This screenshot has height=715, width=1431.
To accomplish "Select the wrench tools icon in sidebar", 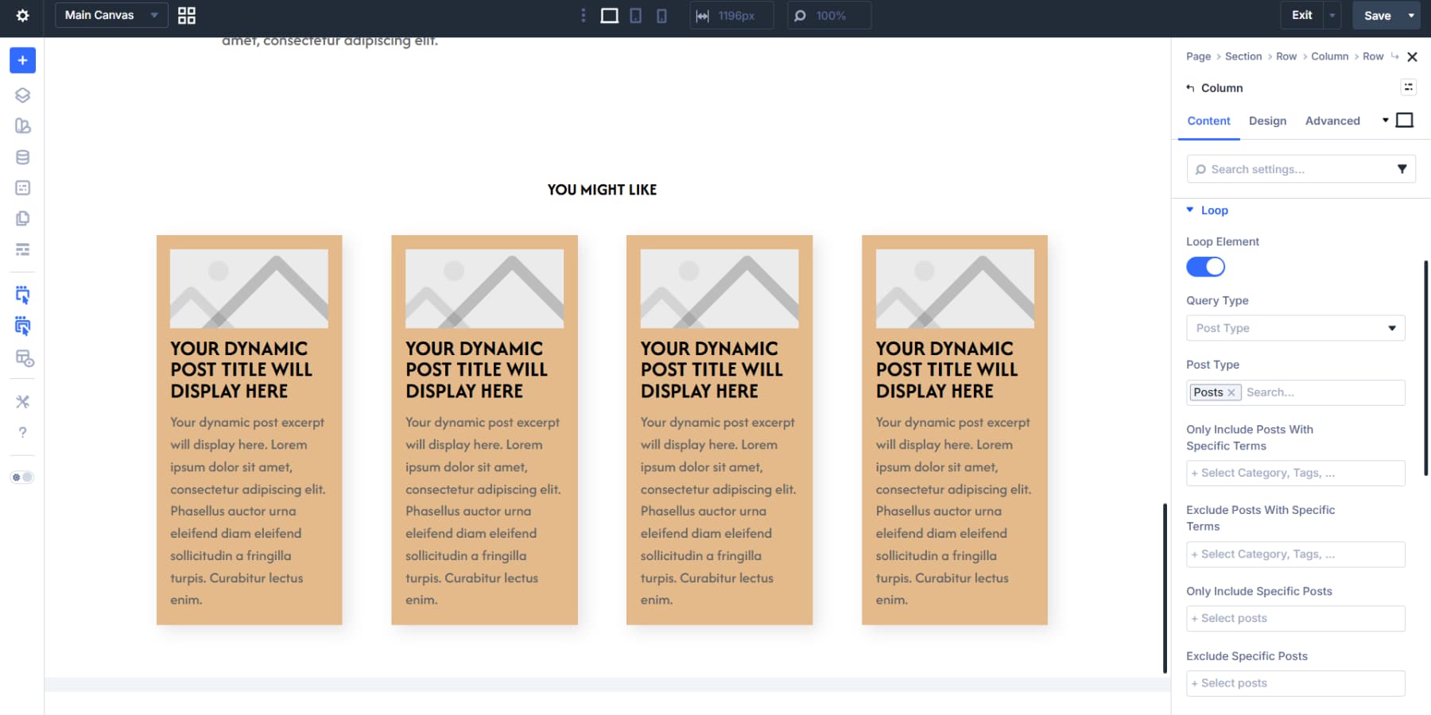I will pos(22,401).
